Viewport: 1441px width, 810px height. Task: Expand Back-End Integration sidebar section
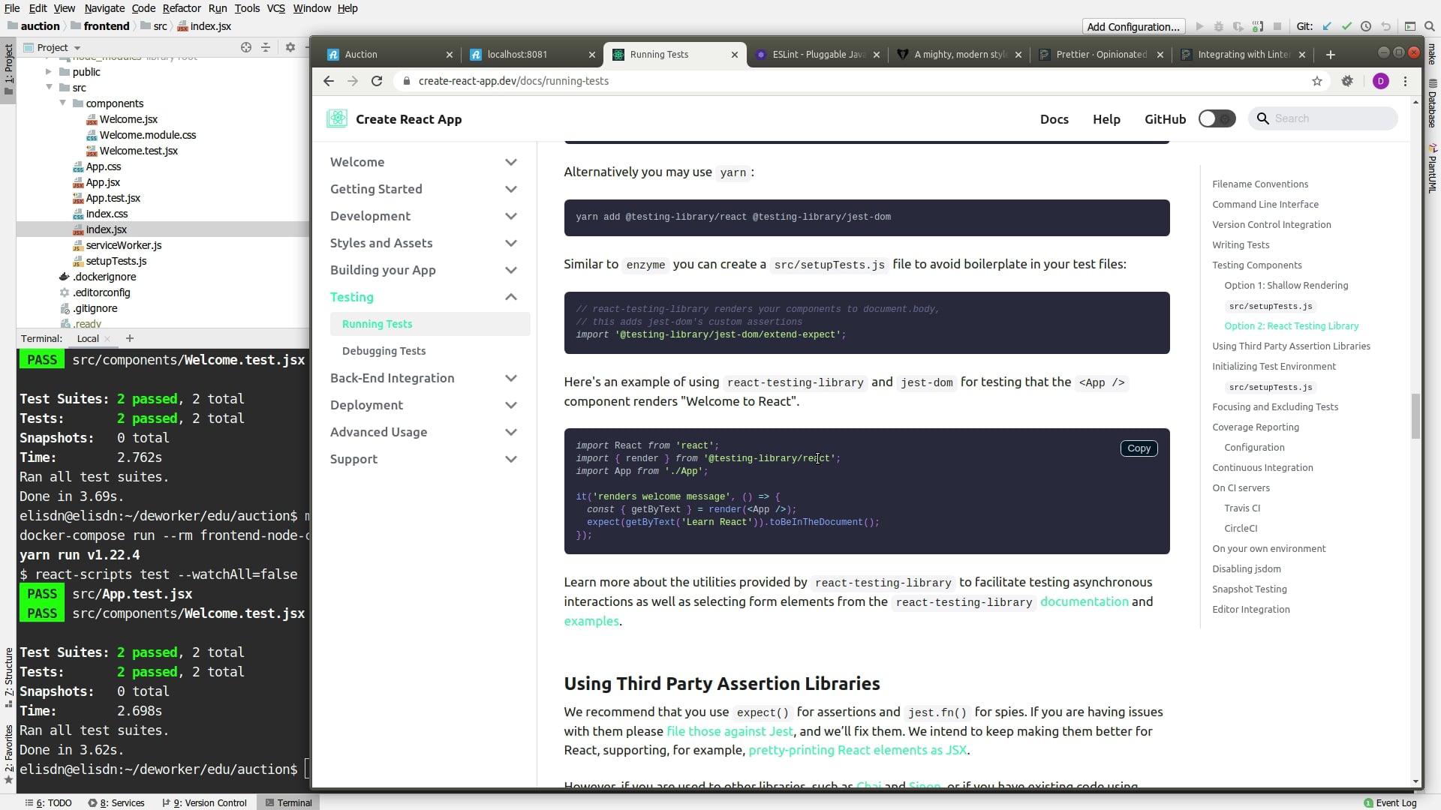click(x=511, y=378)
